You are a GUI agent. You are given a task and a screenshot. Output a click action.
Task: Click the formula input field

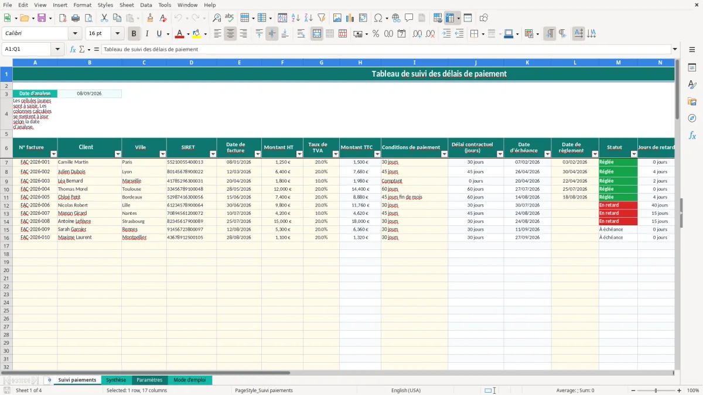(x=385, y=49)
